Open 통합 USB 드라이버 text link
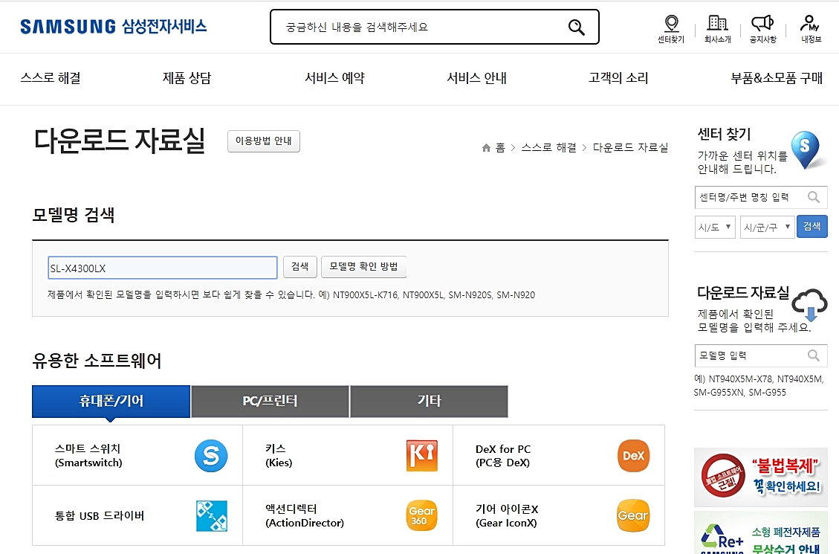Screen dimensions: 839x554 coord(100,516)
